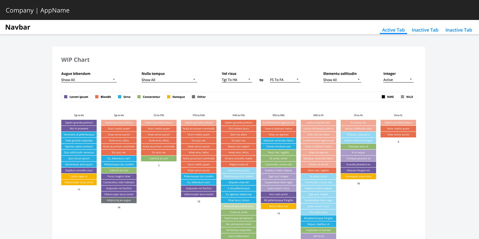Open the 'Ornare convallis mattis' card

(x=239, y=158)
